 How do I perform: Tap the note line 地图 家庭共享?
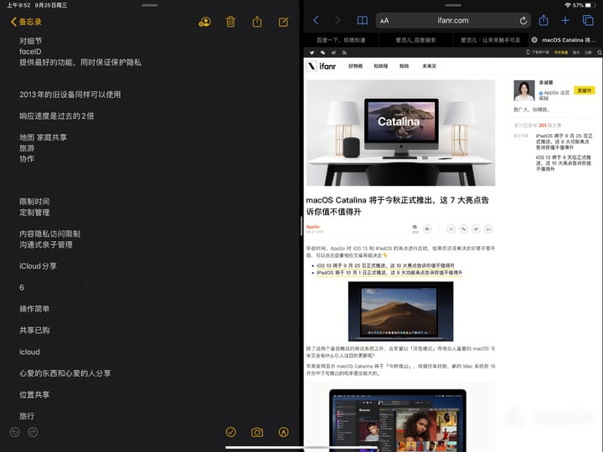(43, 137)
